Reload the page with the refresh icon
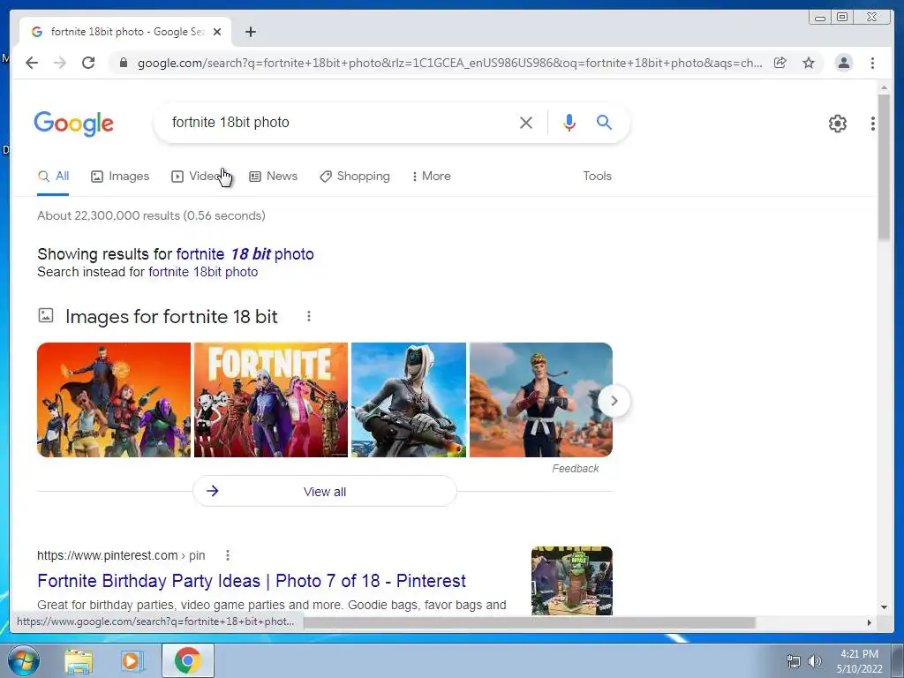The image size is (904, 678). click(88, 63)
